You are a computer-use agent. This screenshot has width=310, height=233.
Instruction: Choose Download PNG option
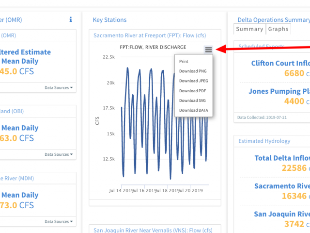point(193,71)
